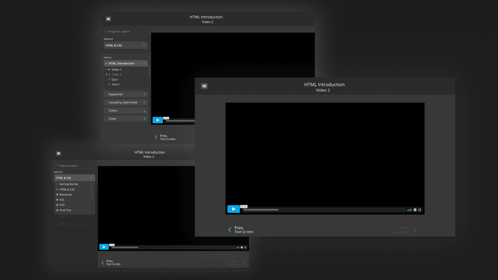This screenshot has width=498, height=280.
Task: Open settings gear in the largest video player
Action: click(415, 210)
